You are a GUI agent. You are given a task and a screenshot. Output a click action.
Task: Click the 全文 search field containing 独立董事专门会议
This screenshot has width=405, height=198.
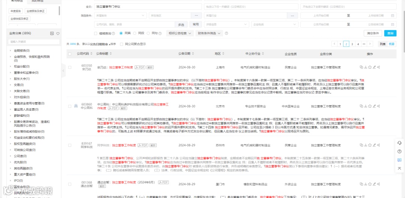(148, 6)
